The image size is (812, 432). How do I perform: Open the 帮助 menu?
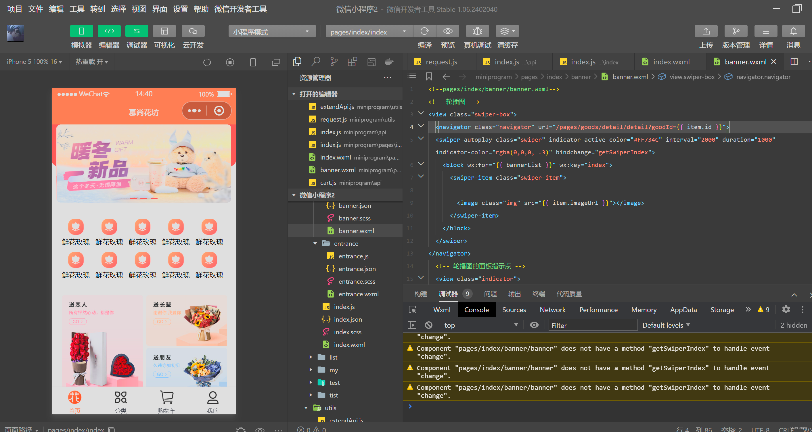pos(201,9)
